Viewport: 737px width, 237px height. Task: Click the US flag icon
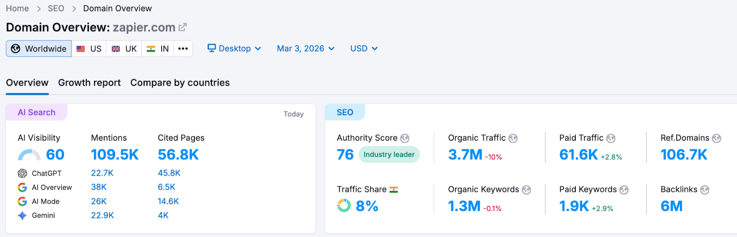pyautogui.click(x=81, y=49)
